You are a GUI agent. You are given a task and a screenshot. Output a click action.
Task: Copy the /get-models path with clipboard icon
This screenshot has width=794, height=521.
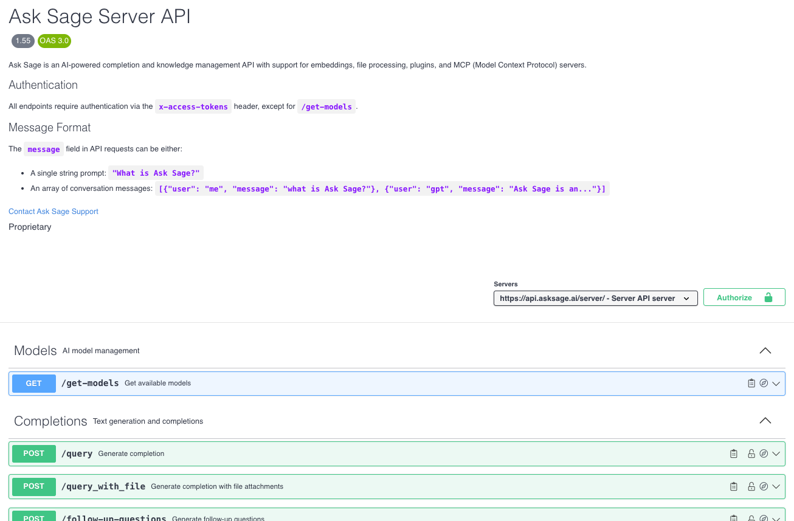pyautogui.click(x=751, y=384)
